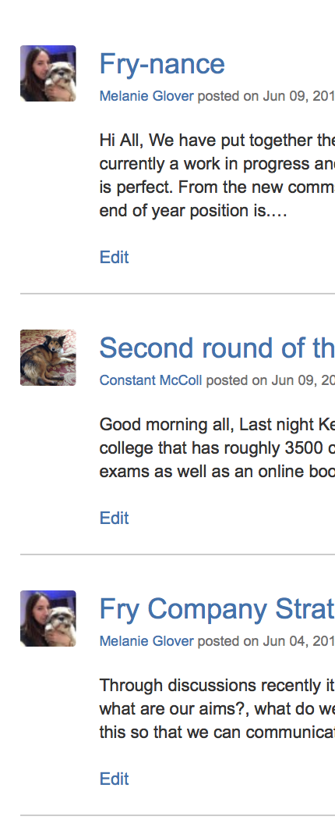The width and height of the screenshot is (335, 820).
Task: Click 'posted on Jun 09' text under Fry-nance
Action: point(266,96)
